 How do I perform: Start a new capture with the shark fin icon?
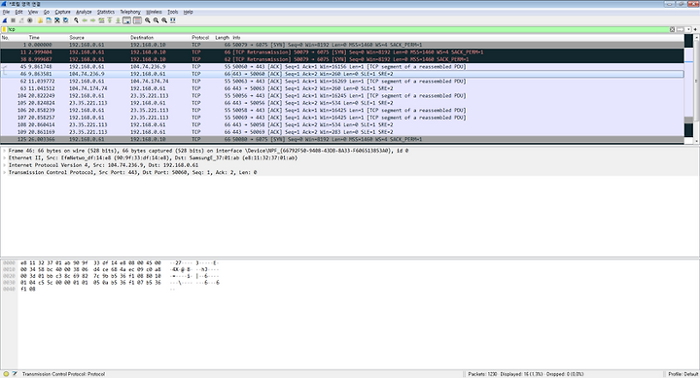click(5, 20)
